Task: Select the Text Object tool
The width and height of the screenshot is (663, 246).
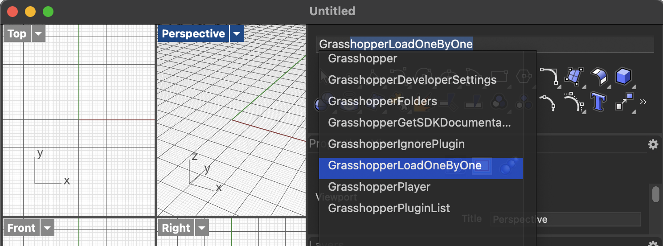Action: (598, 102)
